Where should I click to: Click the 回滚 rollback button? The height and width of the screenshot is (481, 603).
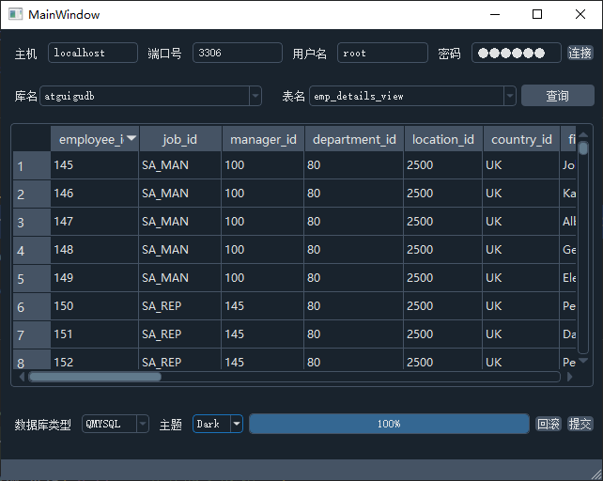click(549, 424)
